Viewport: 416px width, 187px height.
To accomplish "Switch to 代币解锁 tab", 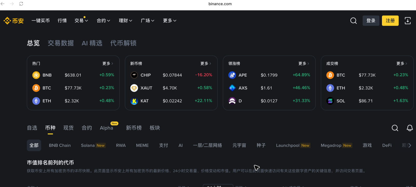I will pos(123,43).
